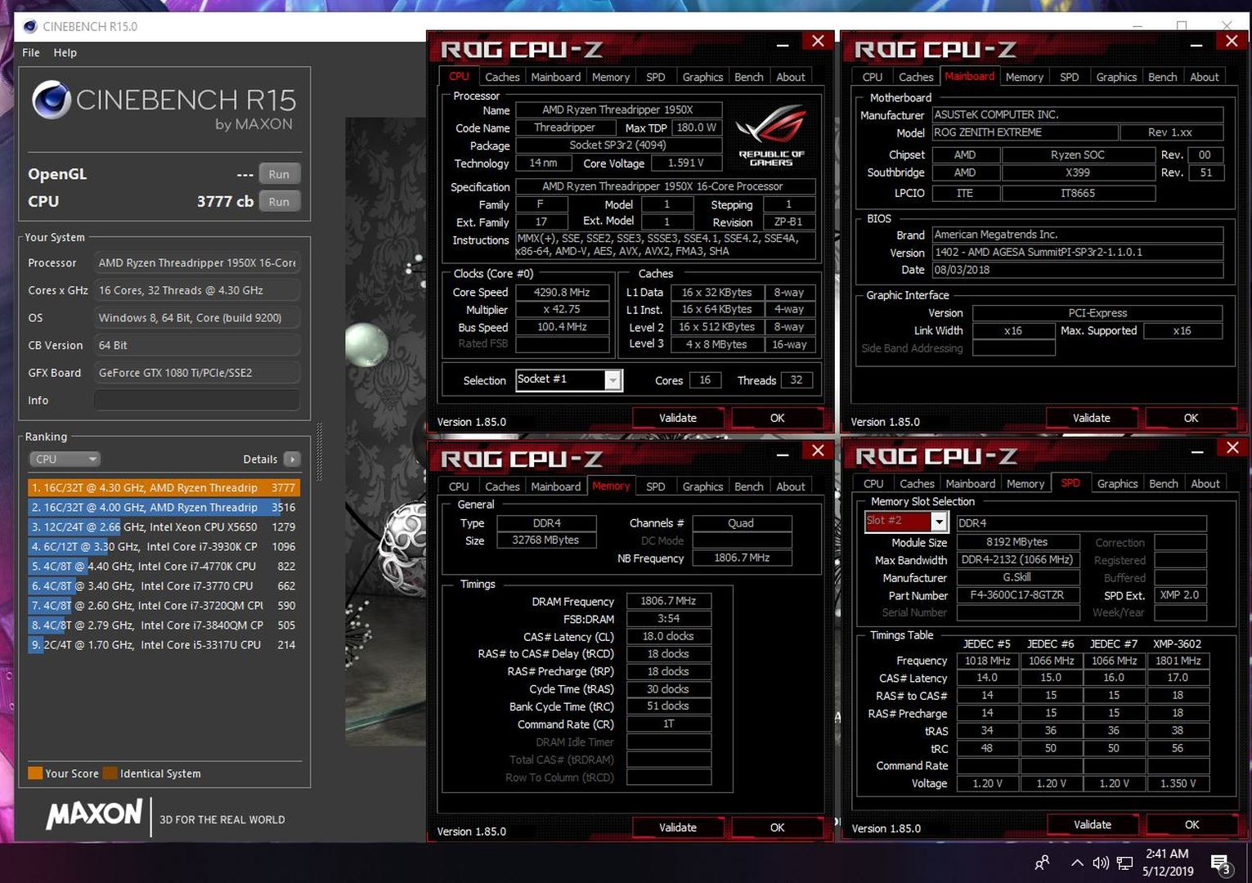
Task: Open Bench tab in CPU-Z SPD window
Action: 1163,484
